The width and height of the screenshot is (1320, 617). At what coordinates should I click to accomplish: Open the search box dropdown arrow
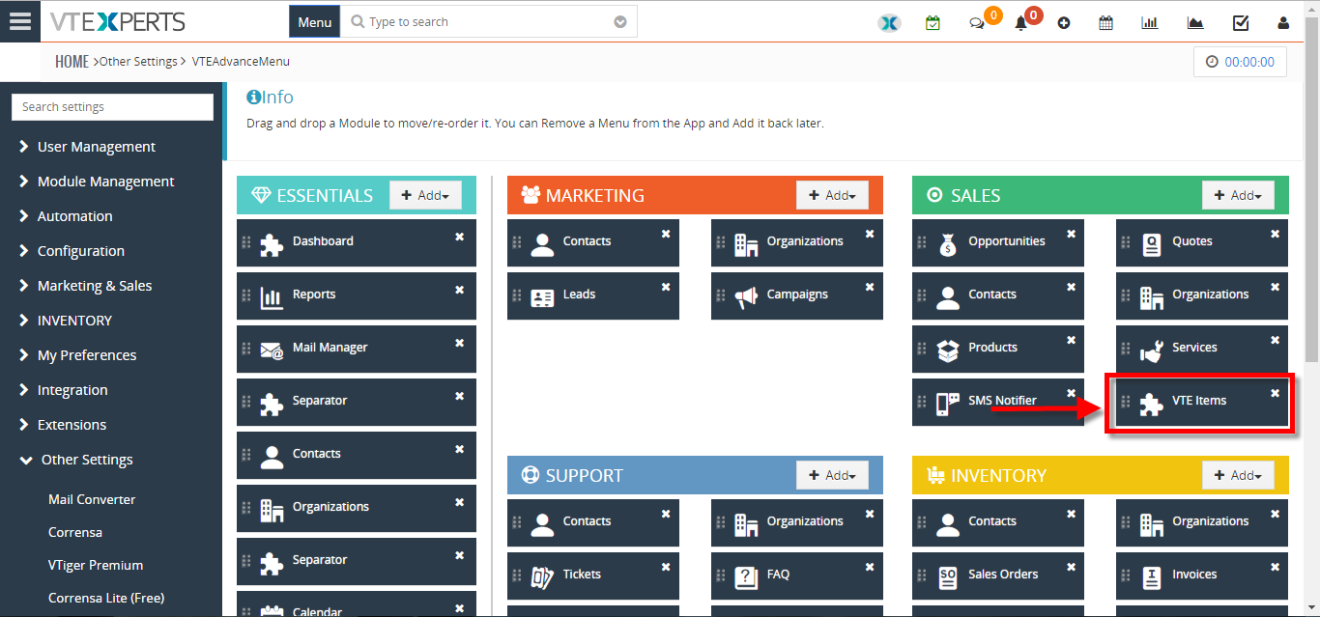coord(620,22)
